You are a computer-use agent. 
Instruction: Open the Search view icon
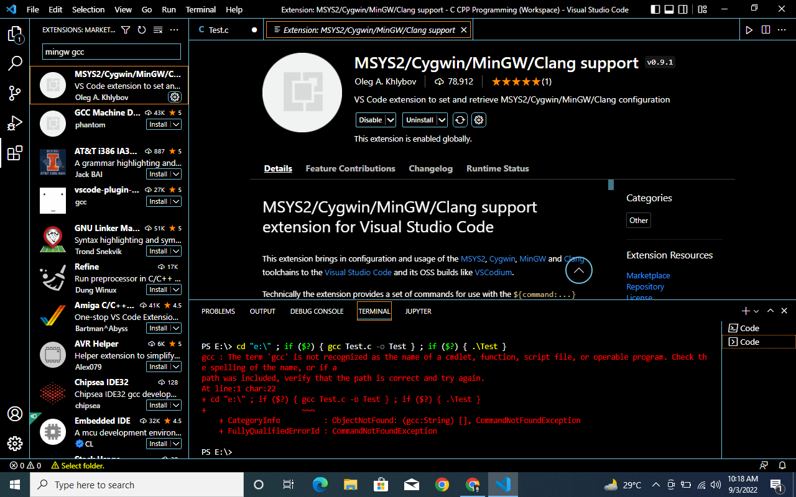pyautogui.click(x=15, y=63)
